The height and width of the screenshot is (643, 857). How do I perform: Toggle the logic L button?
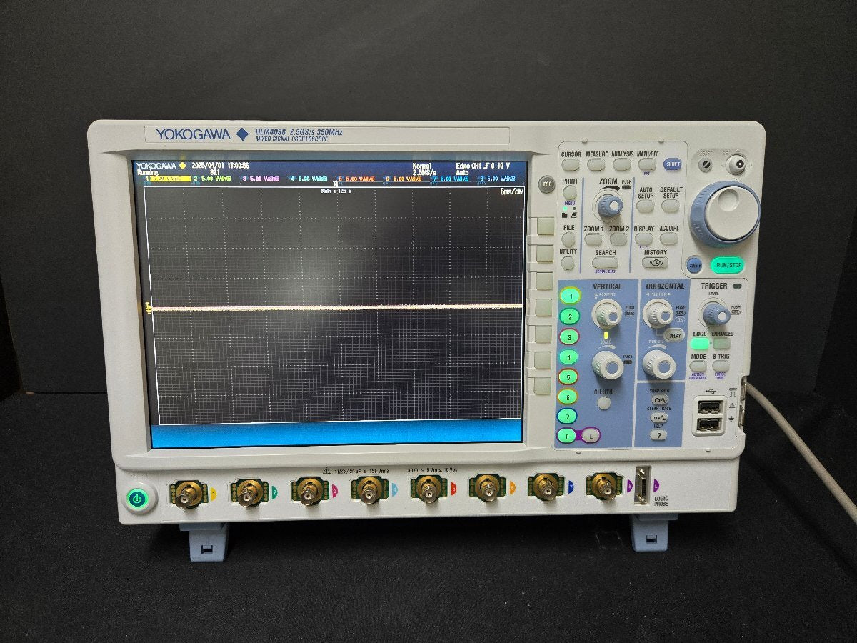point(590,435)
